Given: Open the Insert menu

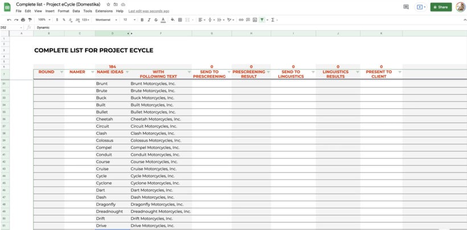Looking at the screenshot, I should (x=50, y=11).
